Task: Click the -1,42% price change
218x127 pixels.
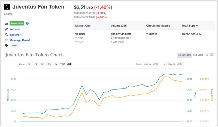Action: coord(103,7)
